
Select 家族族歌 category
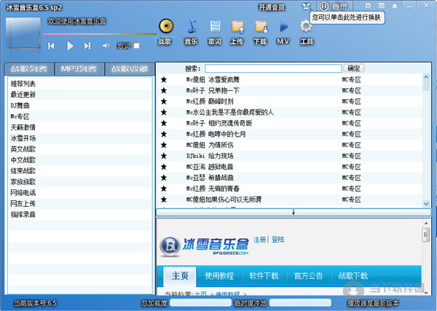point(23,181)
